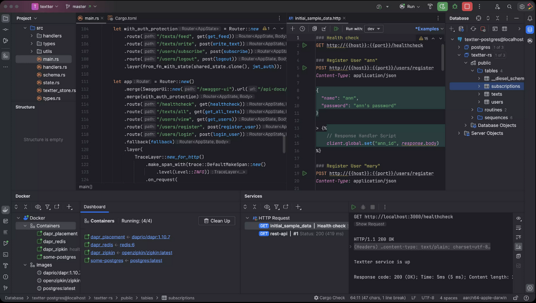Click the green Run button in top toolbar
The width and height of the screenshot is (536, 303).
point(442,6)
